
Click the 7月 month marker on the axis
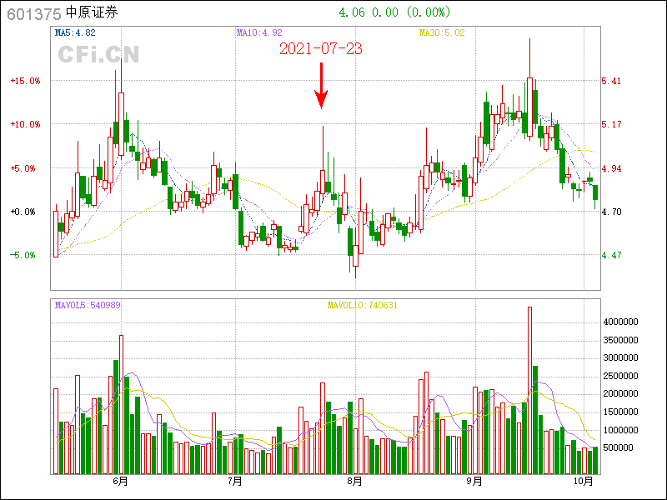235,481
